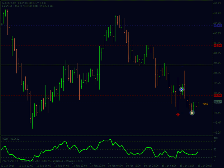Click the RSI scale value 50
The image size is (224, 168).
pyautogui.click(x=215, y=149)
